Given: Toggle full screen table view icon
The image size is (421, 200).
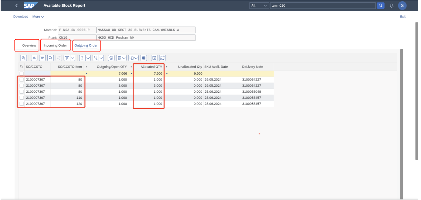Looking at the screenshot, I should [162, 58].
